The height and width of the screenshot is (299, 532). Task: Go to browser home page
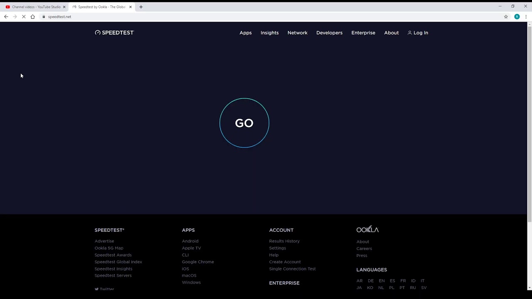(x=32, y=17)
